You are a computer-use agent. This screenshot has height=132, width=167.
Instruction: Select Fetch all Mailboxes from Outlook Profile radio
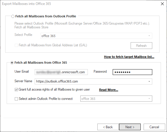[x=13, y=16]
